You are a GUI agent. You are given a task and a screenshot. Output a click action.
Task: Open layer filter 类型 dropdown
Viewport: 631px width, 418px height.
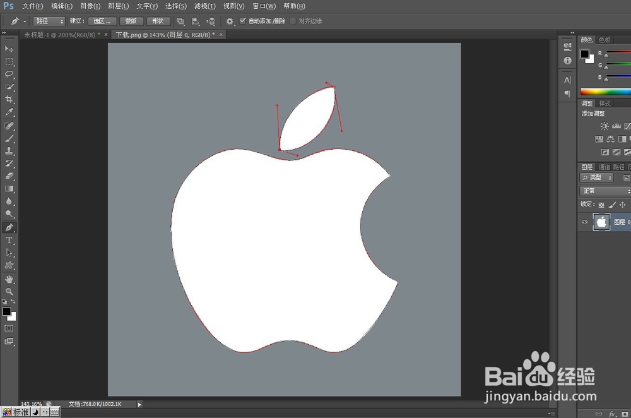pos(596,177)
